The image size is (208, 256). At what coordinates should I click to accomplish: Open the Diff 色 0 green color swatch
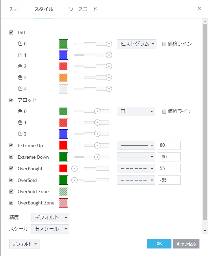pos(63,44)
